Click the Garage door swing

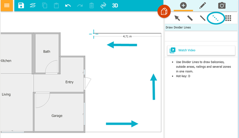pos(43,100)
